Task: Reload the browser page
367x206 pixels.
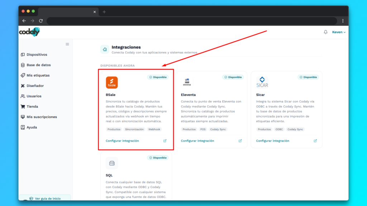Action: [41, 21]
